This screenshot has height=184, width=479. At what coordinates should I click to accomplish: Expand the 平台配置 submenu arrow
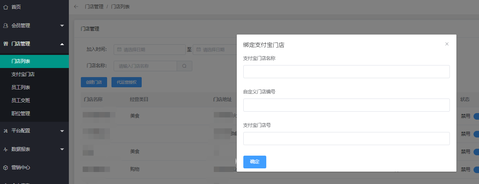coord(62,131)
